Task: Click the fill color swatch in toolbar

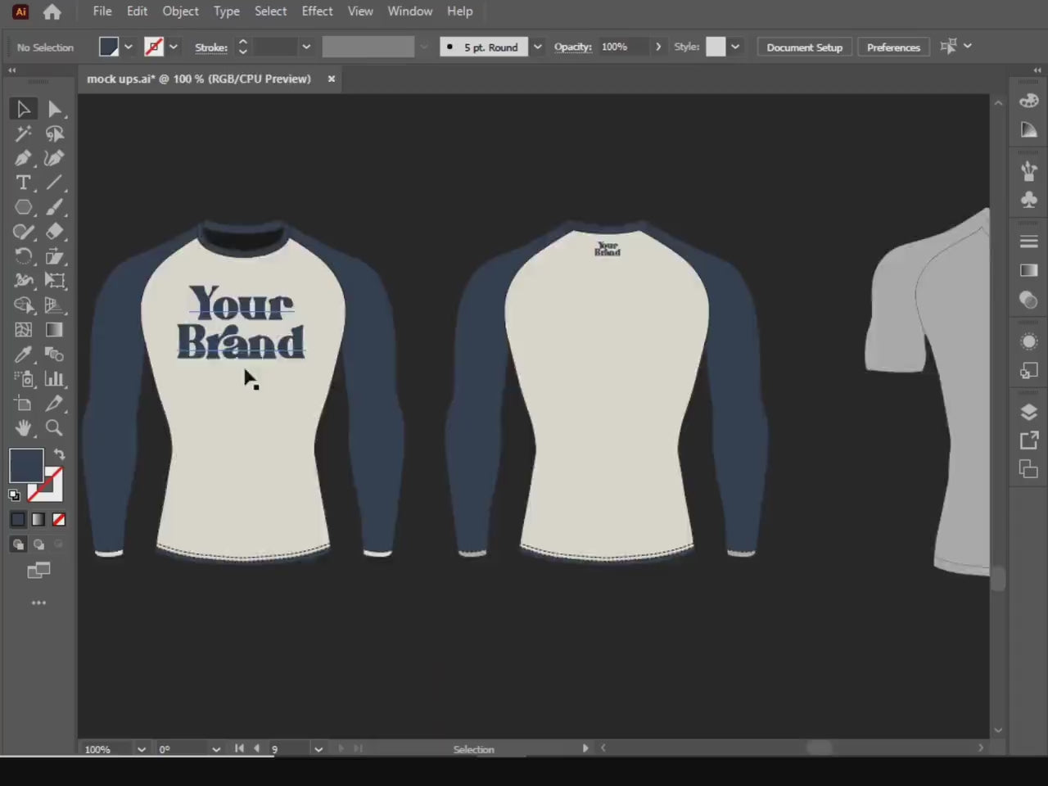Action: click(25, 466)
